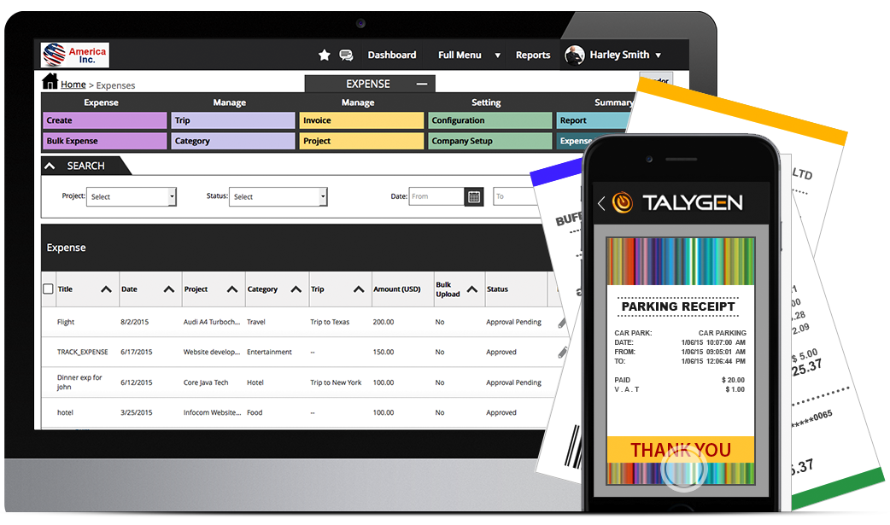Sort by Project column arrow

232,289
